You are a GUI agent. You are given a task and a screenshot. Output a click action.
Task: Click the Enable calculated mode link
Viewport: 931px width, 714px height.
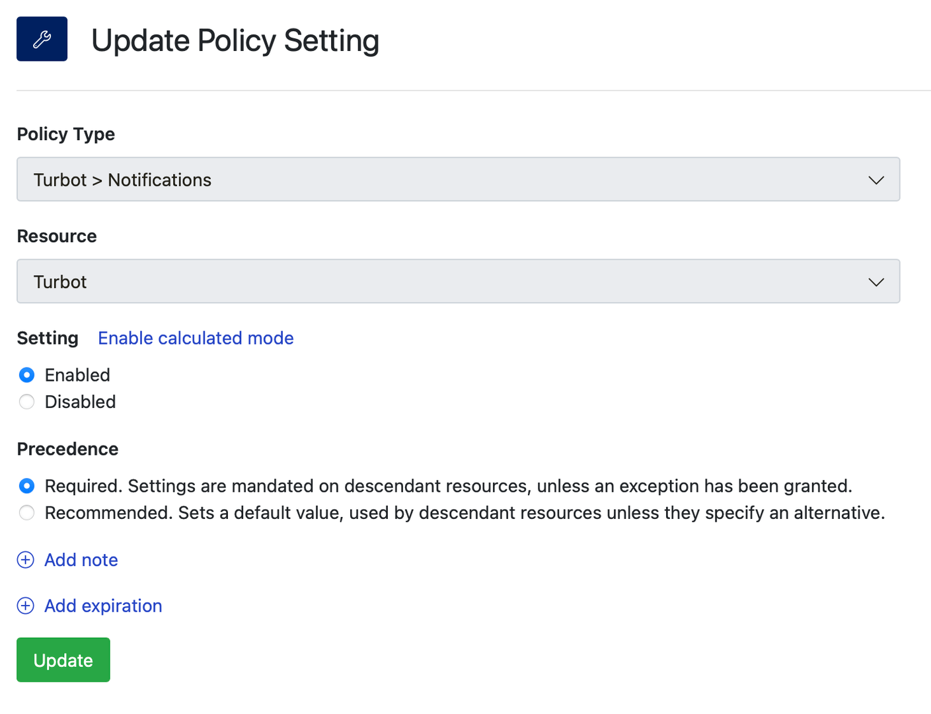(x=196, y=338)
